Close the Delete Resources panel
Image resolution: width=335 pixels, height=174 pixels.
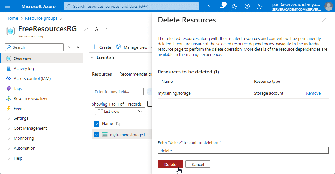(x=324, y=20)
